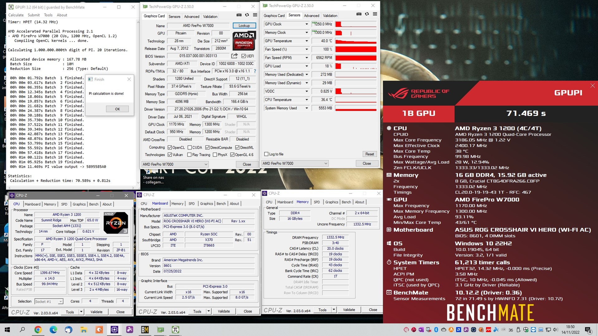Image resolution: width=598 pixels, height=336 pixels.
Task: Switch to BenchMate BM taskbar icon
Action: coord(145,330)
